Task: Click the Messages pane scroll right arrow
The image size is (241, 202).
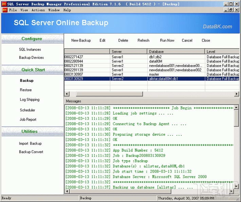Action: 231,191
